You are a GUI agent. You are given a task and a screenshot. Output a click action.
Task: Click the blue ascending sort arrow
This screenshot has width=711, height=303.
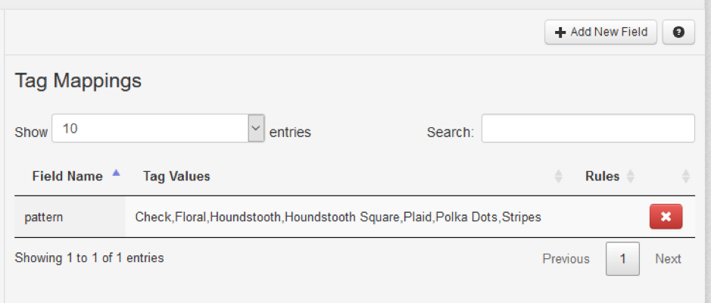[x=116, y=173]
